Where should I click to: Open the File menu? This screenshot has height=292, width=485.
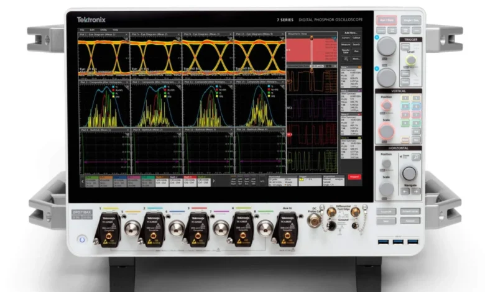(82, 30)
